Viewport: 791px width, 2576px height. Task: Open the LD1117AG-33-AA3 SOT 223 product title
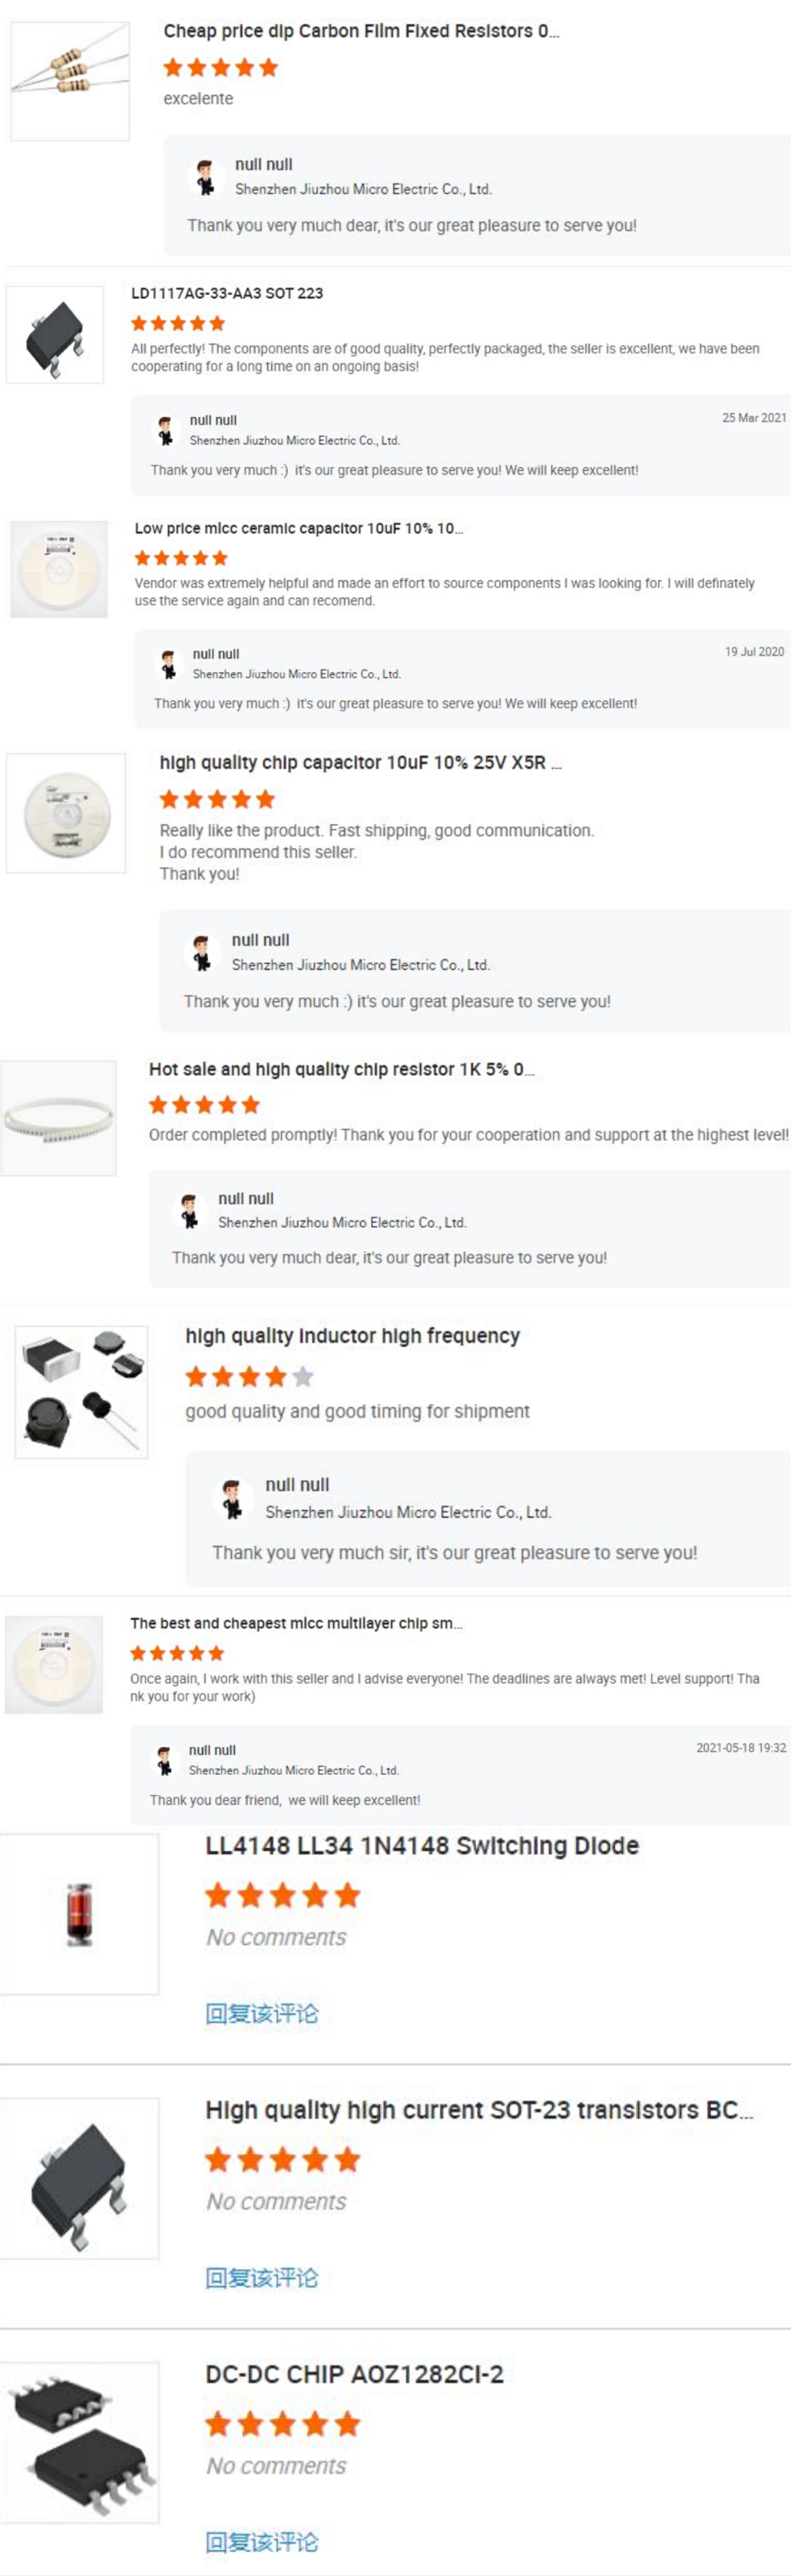pyautogui.click(x=227, y=293)
